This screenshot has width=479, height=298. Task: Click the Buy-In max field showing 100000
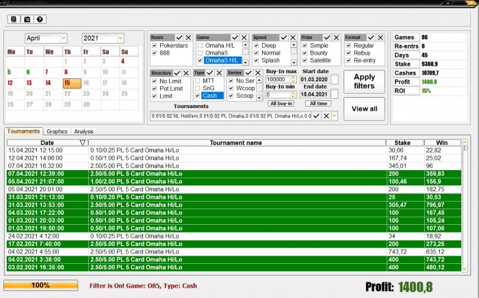tap(279, 79)
